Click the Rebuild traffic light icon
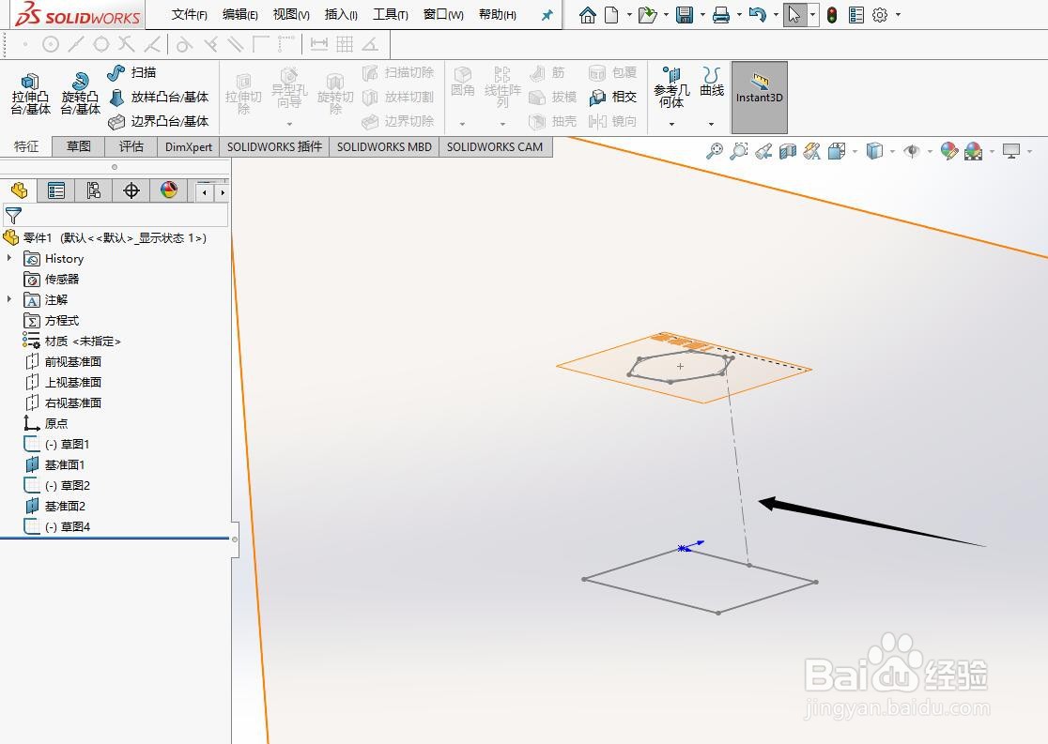 831,15
